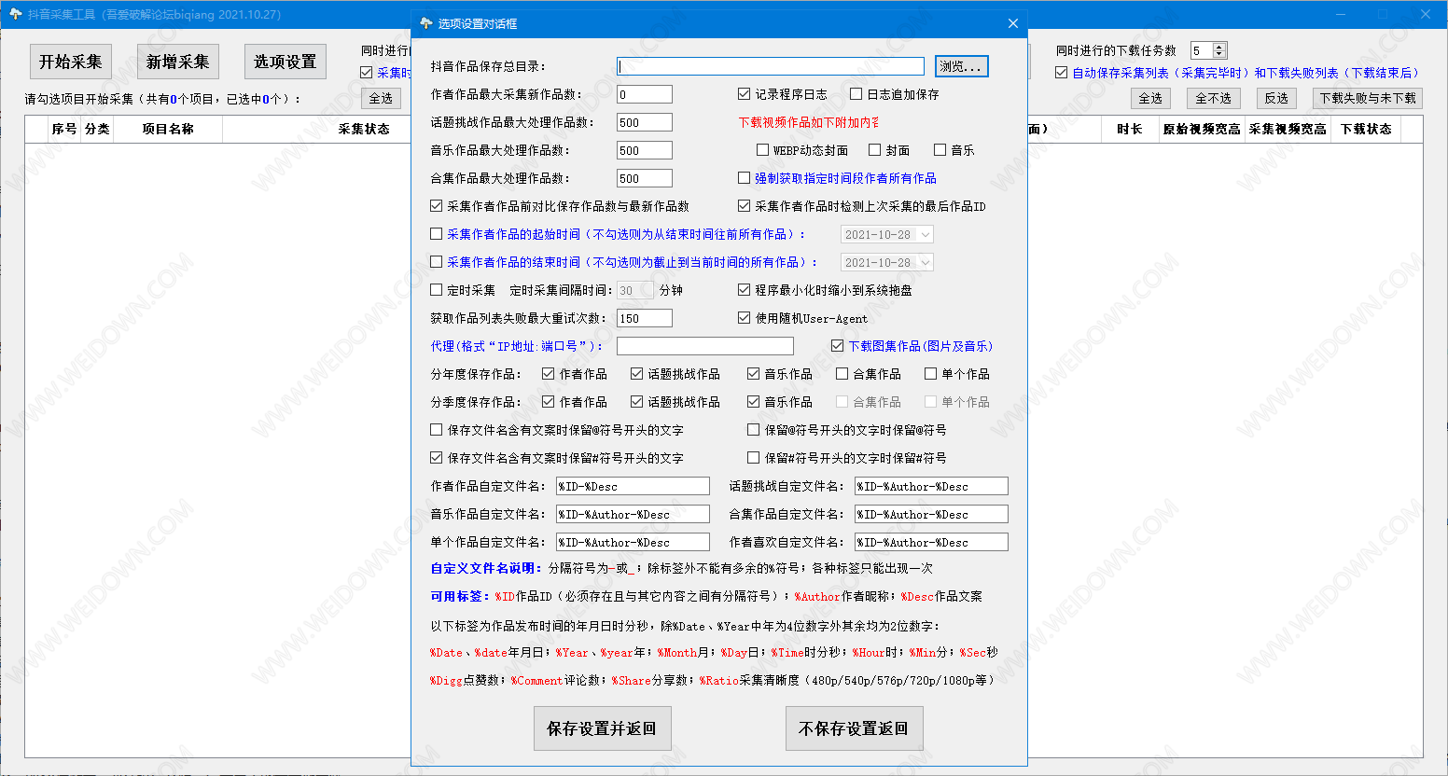
Task: Toggle 采集作者作品前对比保存作品数与最新作品数
Action: pyautogui.click(x=437, y=206)
